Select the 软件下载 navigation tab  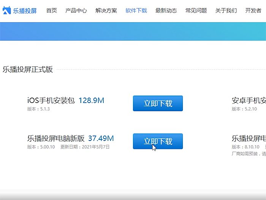[x=136, y=11]
